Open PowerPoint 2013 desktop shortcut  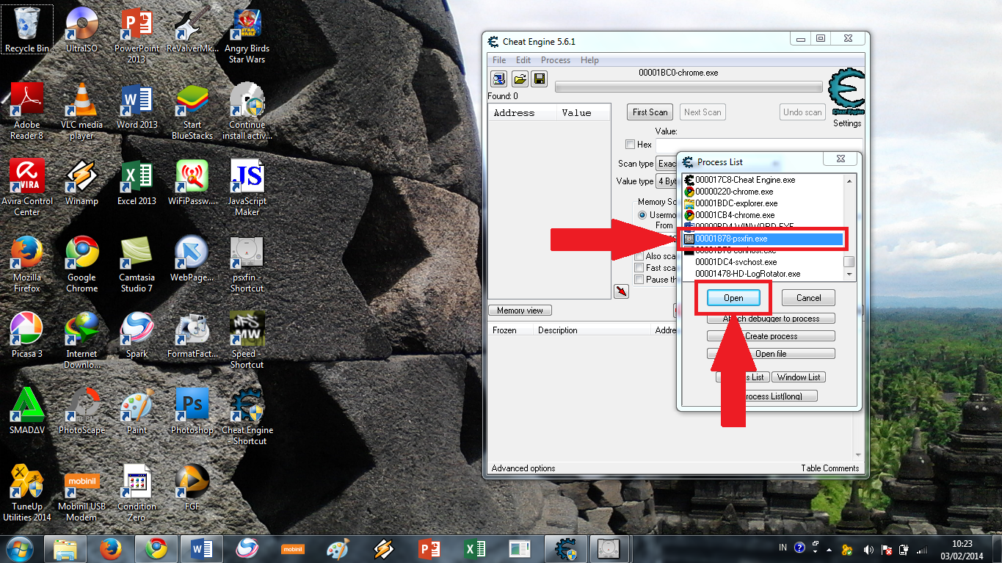tap(137, 35)
